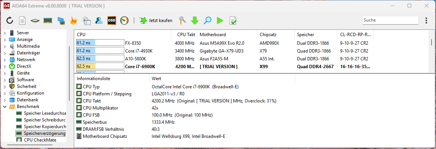Start benchmark with green play icon
This screenshot has width=436, height=149.
(220, 20)
